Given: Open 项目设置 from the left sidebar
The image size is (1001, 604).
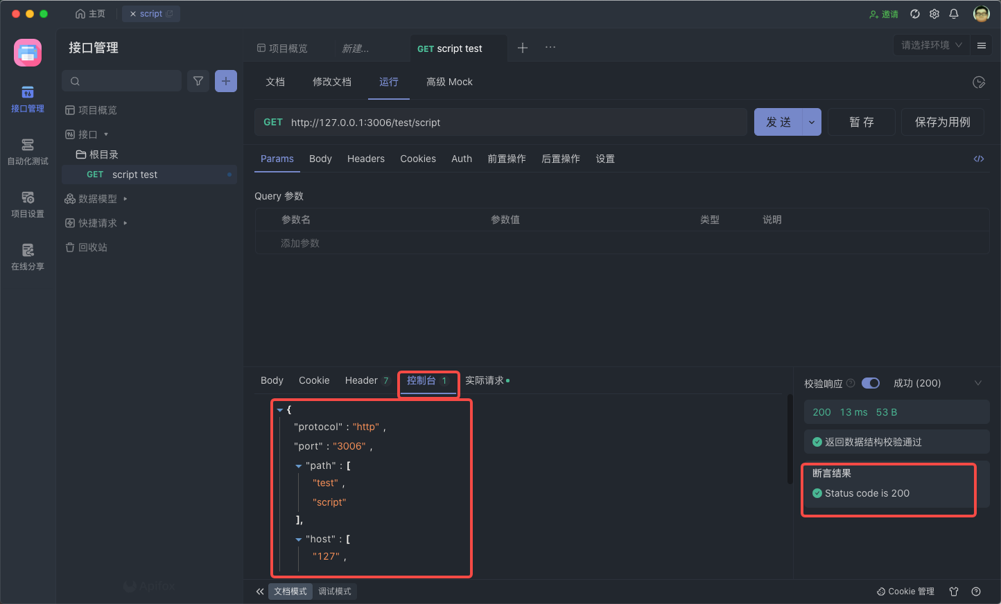Looking at the screenshot, I should tap(28, 204).
